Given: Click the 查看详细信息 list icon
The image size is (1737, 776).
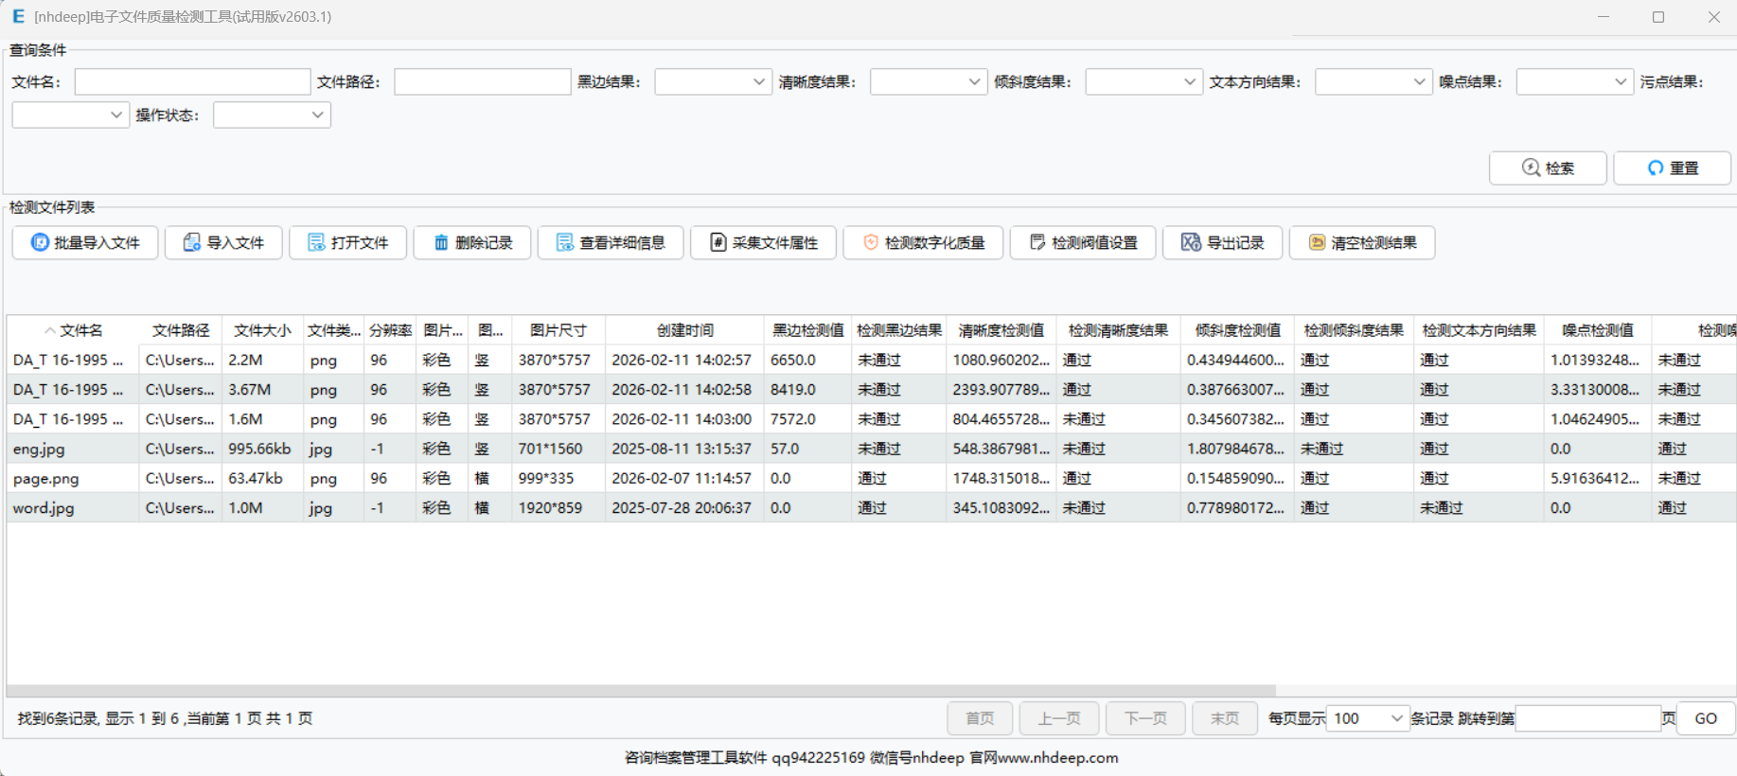Looking at the screenshot, I should click(x=564, y=242).
